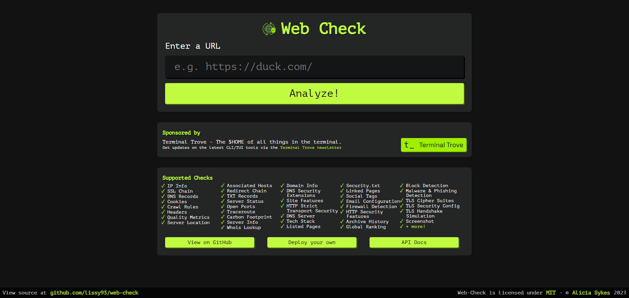Click the 'Whois Lookup' check item

click(x=244, y=227)
